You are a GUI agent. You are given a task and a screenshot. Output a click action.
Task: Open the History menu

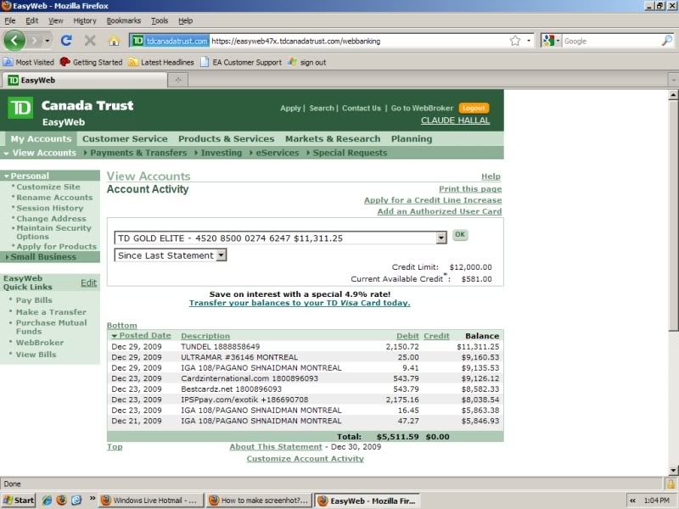point(84,20)
